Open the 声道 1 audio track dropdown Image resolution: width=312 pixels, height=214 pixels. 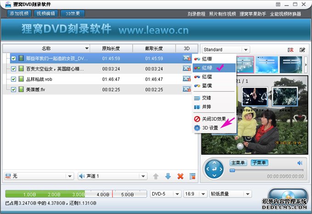tap(112, 176)
